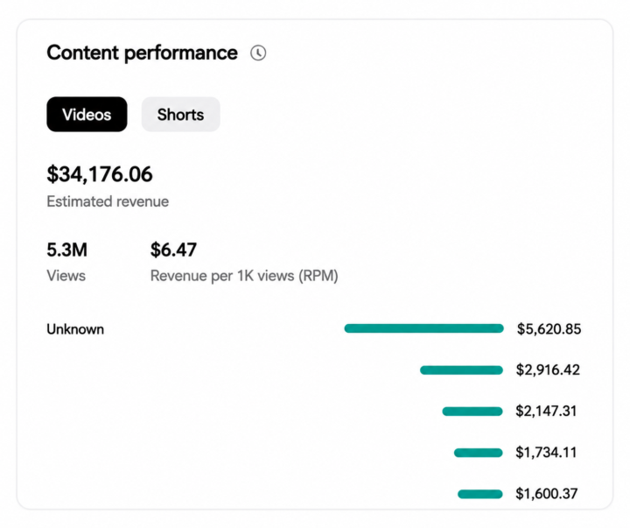Click the $1,734.11 revenue amount
Image resolution: width=630 pixels, height=528 pixels.
[x=546, y=453]
